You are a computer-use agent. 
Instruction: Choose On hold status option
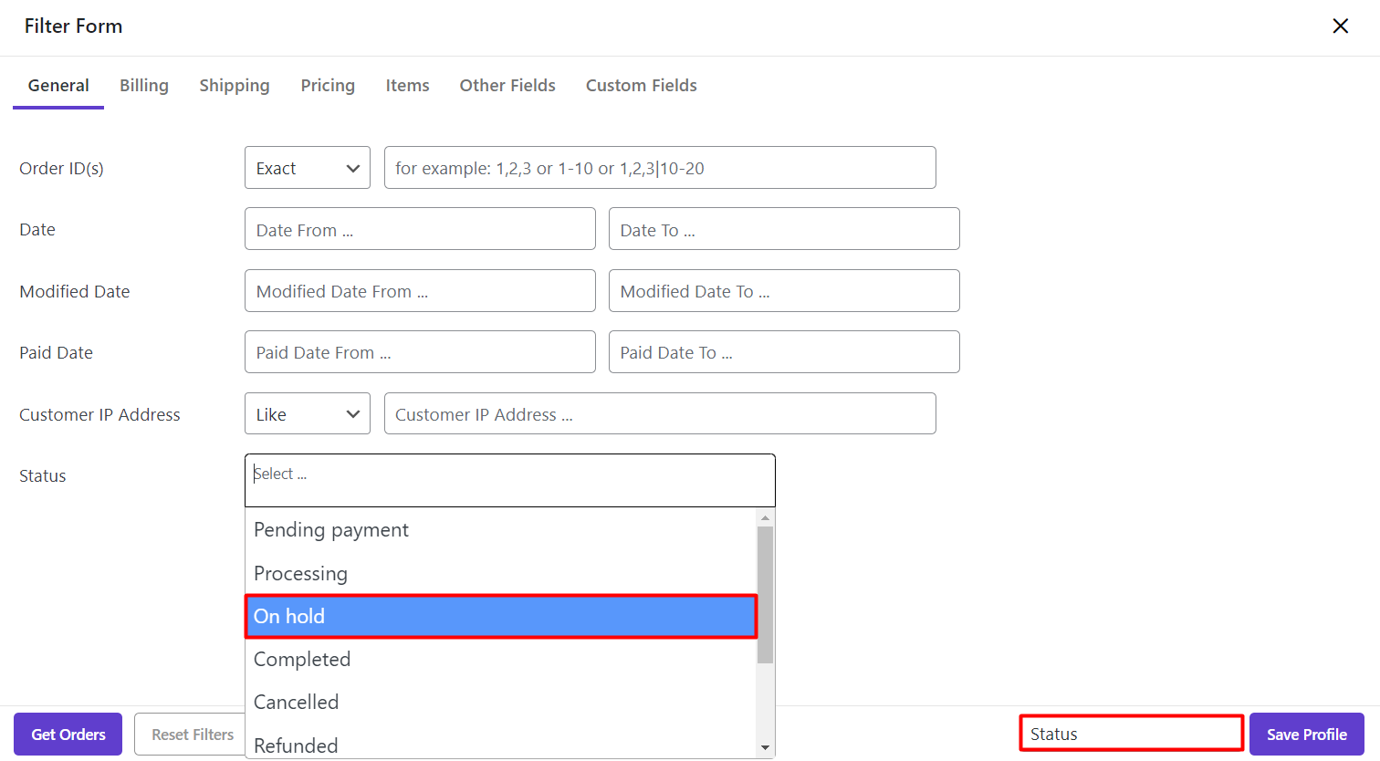pos(500,617)
